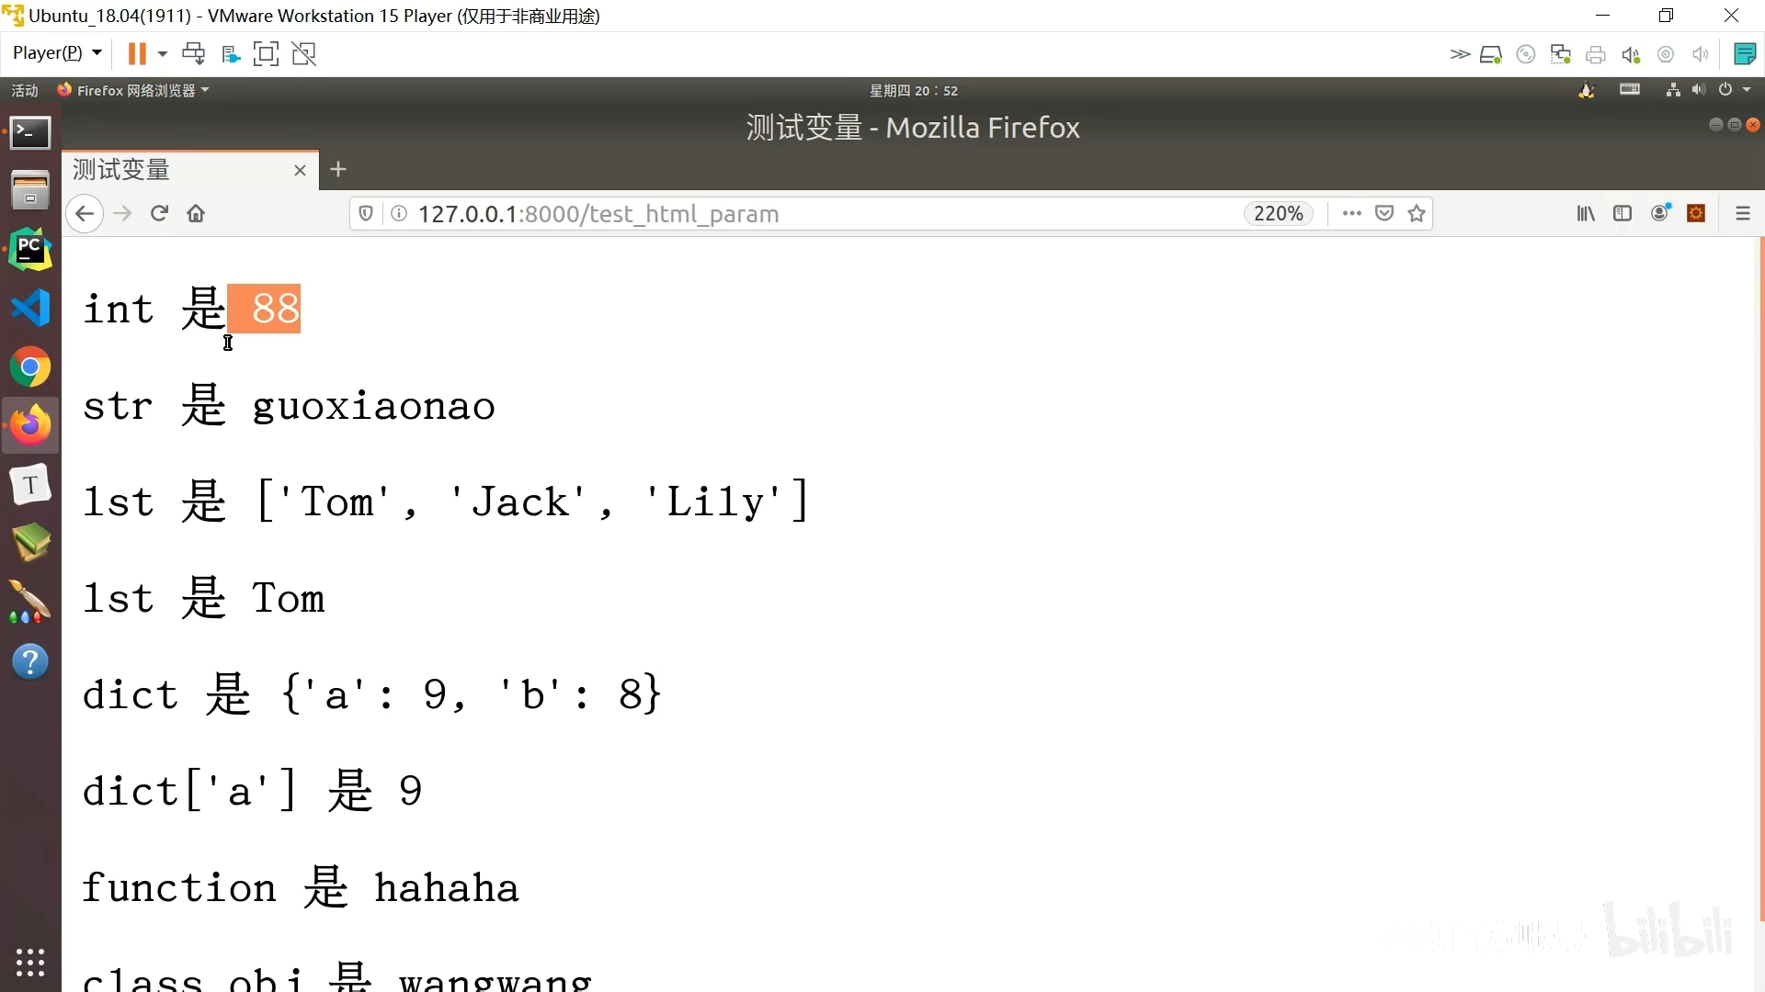
Task: Click the home page icon
Action: point(198,213)
